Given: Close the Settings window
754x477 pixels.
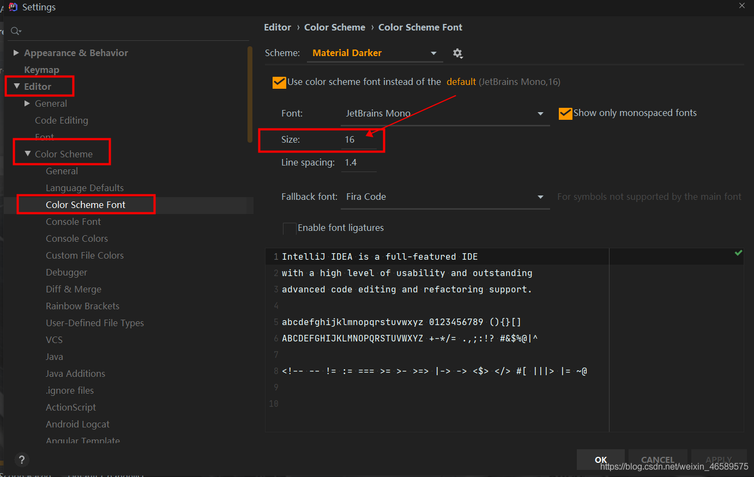Looking at the screenshot, I should [742, 5].
